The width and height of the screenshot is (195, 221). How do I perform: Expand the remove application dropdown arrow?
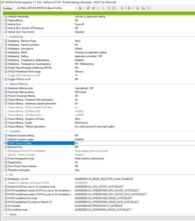pos(117,8)
